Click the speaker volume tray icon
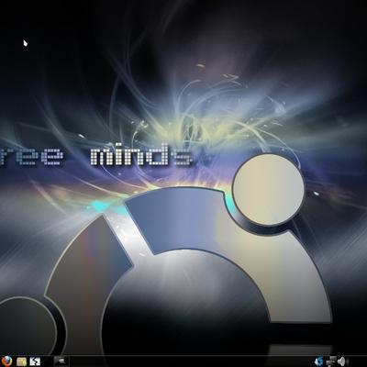367x367 pixels. [x=341, y=361]
